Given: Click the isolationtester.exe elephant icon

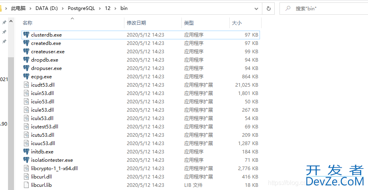Looking at the screenshot, I should coord(26,160).
